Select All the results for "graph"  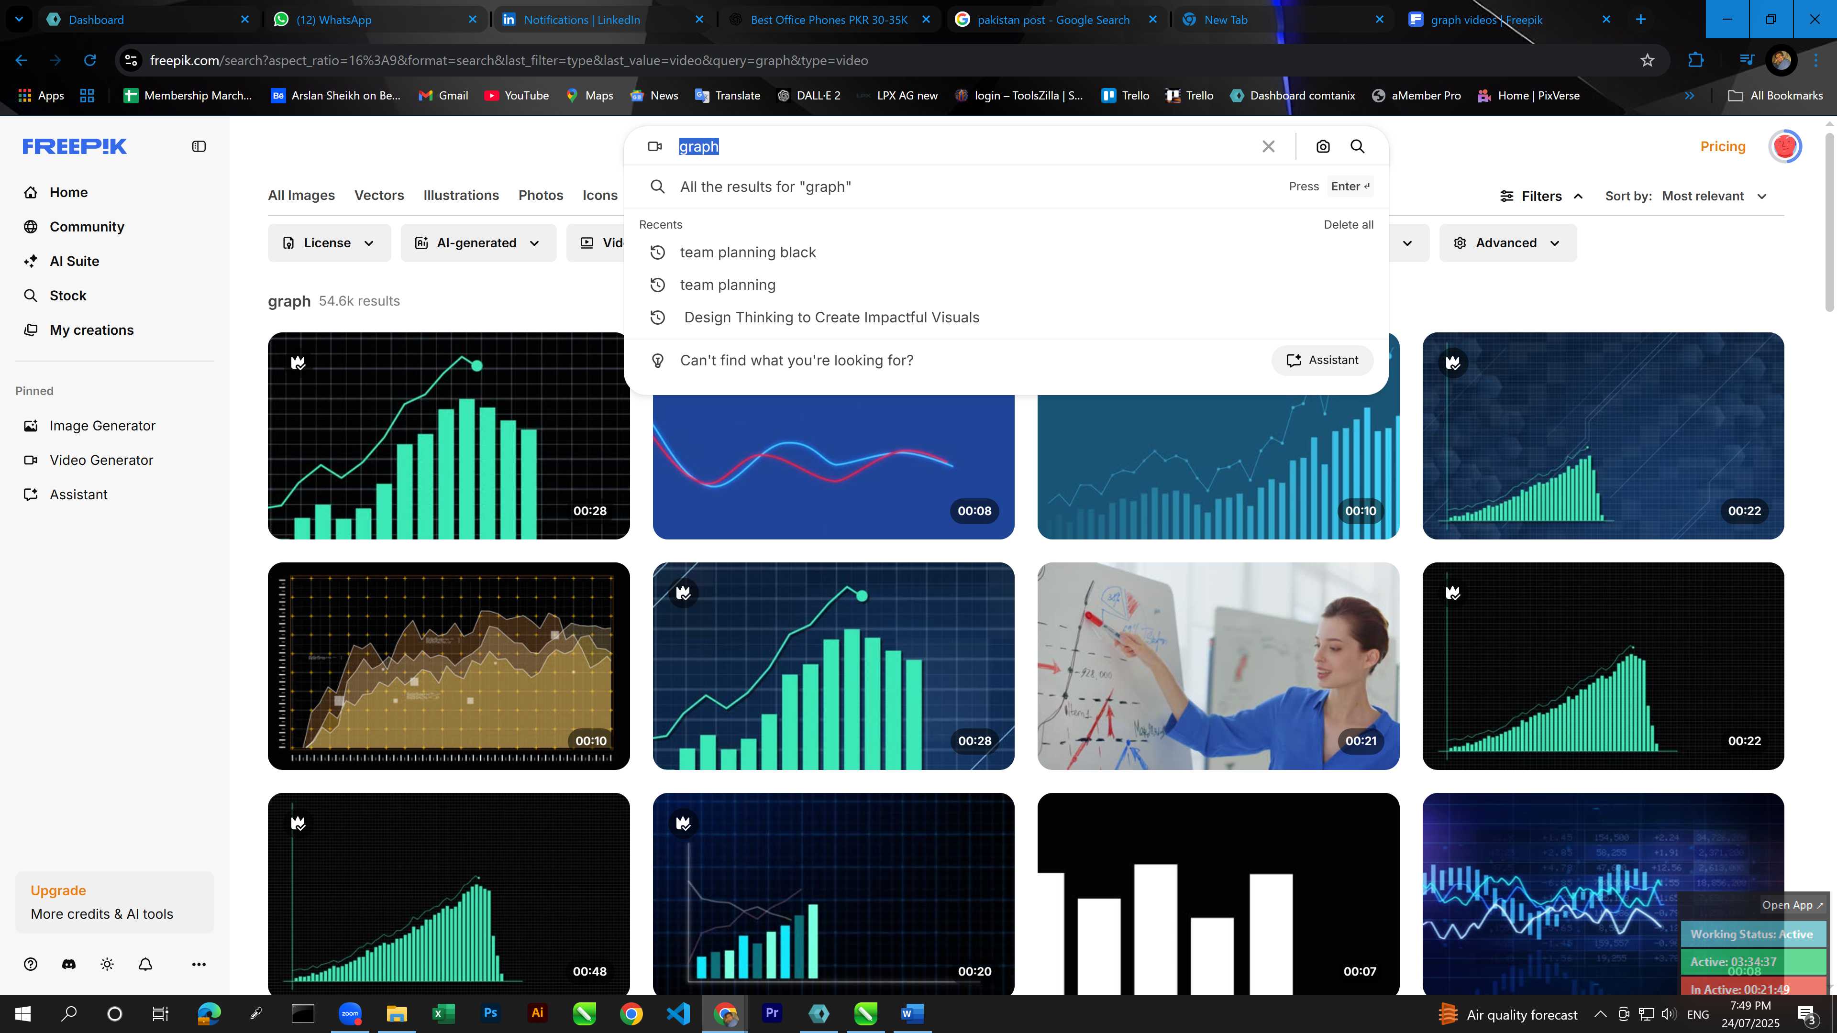(1006, 187)
